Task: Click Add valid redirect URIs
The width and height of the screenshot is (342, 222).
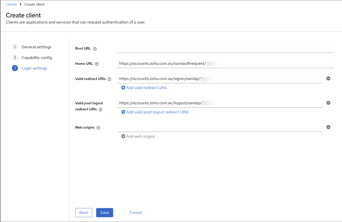Action: point(144,88)
